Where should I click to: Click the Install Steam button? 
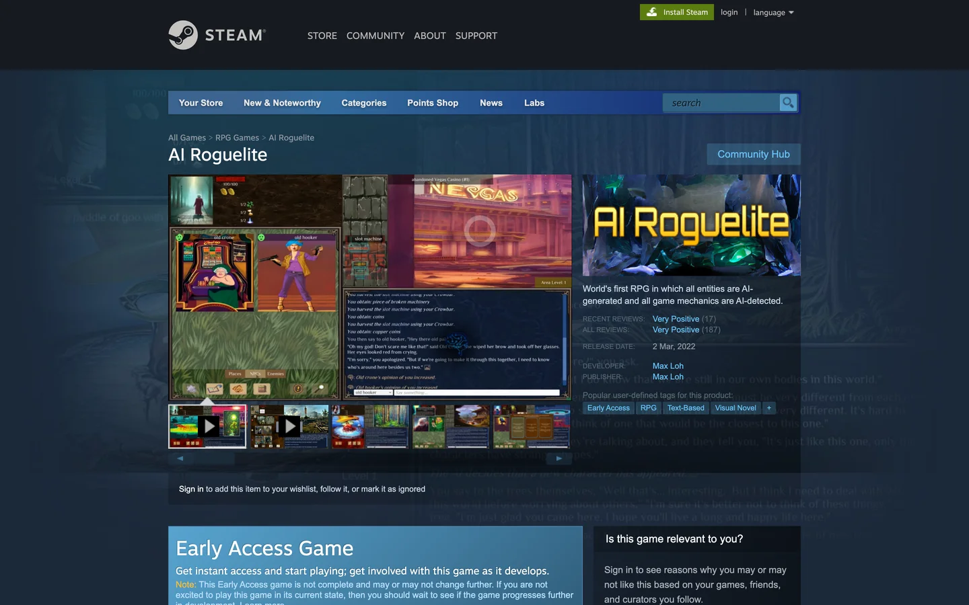point(677,12)
